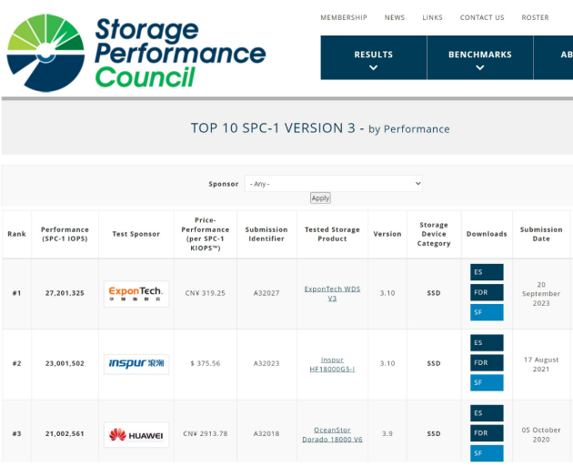Click the Storage Performance Council logo
This screenshot has height=467, width=573.
pyautogui.click(x=136, y=52)
